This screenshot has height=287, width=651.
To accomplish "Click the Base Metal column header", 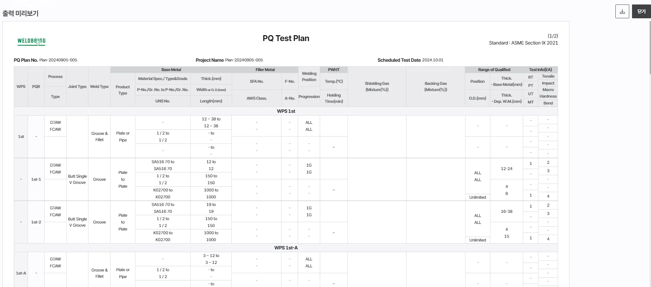I will tap(171, 70).
